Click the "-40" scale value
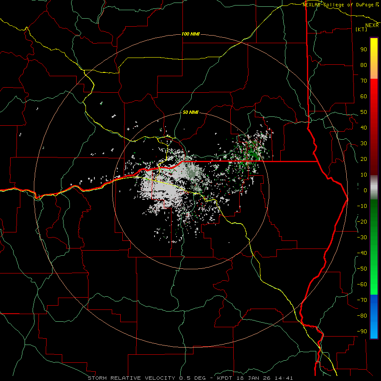 [x=362, y=253]
